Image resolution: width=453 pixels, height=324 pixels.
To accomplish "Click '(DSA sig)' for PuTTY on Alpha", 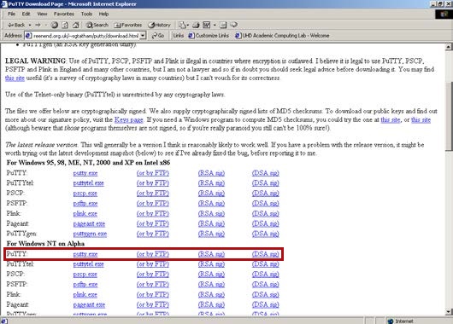I will [266, 254].
